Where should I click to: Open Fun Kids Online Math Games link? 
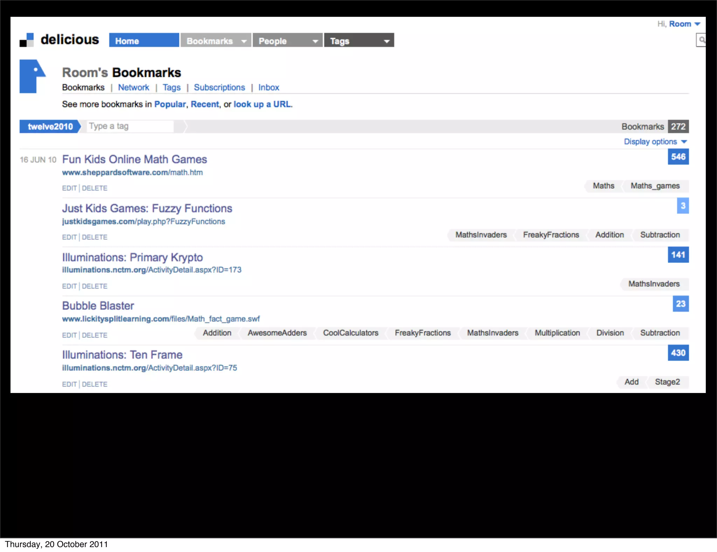[x=134, y=159]
